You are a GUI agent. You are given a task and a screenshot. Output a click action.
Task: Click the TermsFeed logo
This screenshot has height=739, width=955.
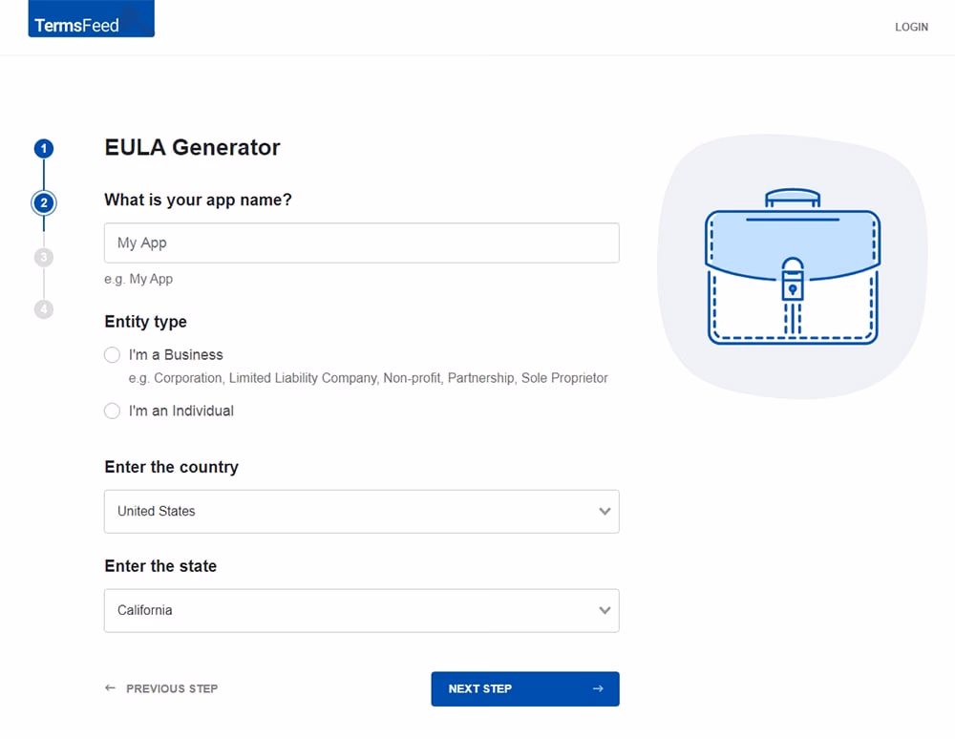pyautogui.click(x=91, y=18)
